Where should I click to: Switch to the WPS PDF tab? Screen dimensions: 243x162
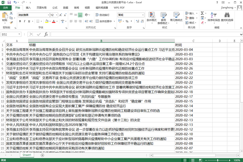(x=119, y=8)
